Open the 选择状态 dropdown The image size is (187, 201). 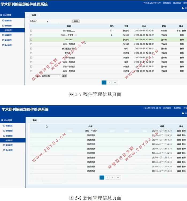(x=39, y=21)
